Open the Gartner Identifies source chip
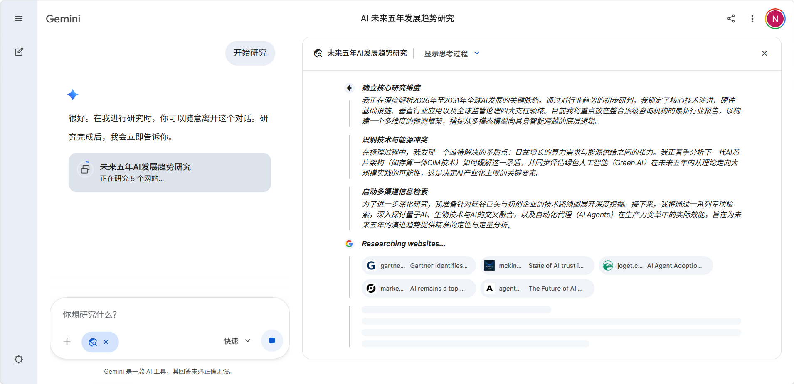 419,266
